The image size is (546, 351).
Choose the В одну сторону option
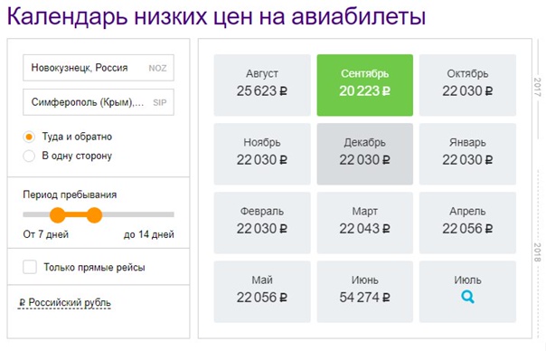[x=29, y=156]
